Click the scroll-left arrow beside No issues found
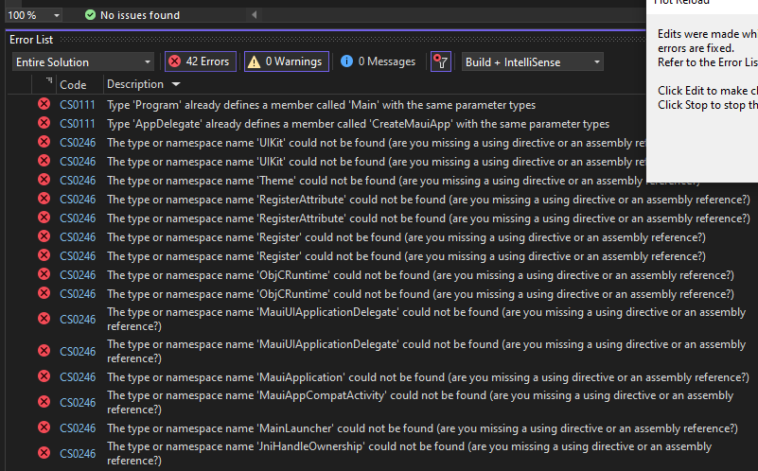The image size is (758, 471). [254, 15]
